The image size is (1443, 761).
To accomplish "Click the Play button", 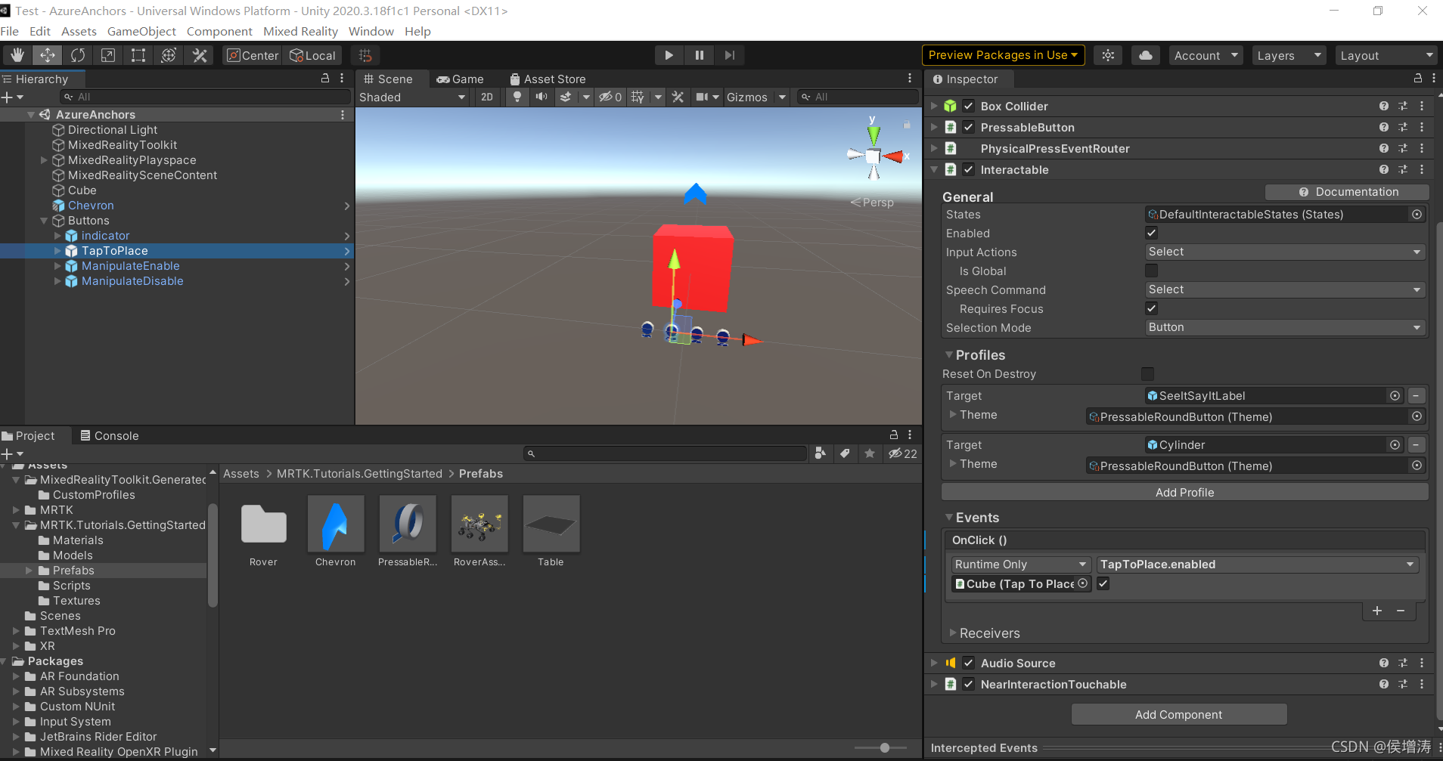I will click(669, 55).
